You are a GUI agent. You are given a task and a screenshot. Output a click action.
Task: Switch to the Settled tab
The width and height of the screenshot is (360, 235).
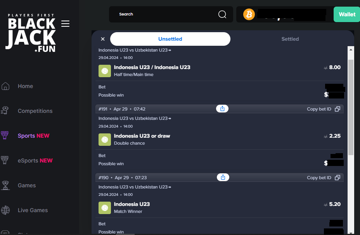click(x=290, y=39)
